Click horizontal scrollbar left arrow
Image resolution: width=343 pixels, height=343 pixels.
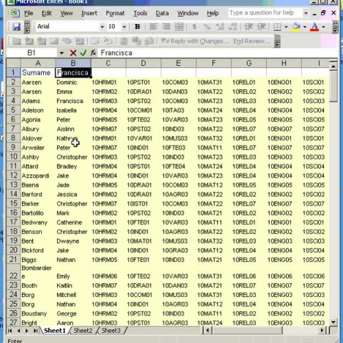(x=207, y=331)
